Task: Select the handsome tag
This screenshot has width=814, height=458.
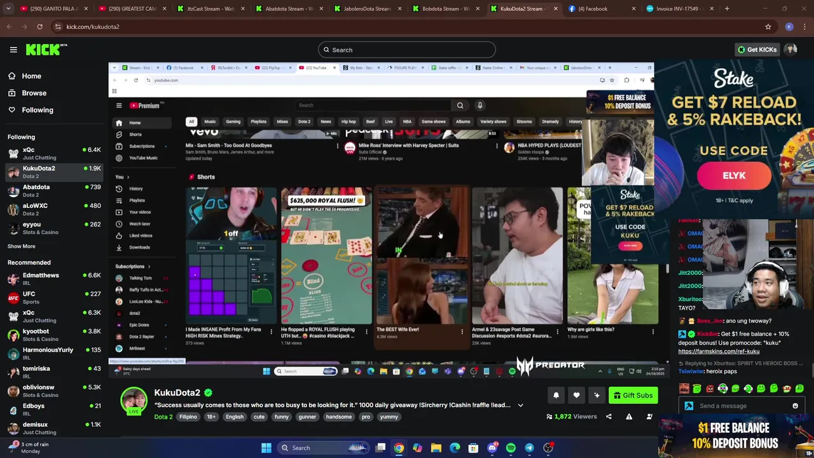Action: point(338,417)
